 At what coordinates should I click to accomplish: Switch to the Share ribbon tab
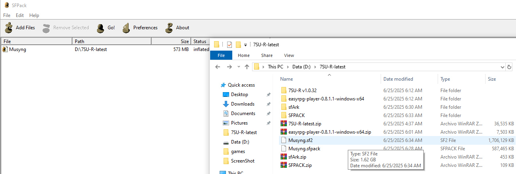tap(267, 55)
